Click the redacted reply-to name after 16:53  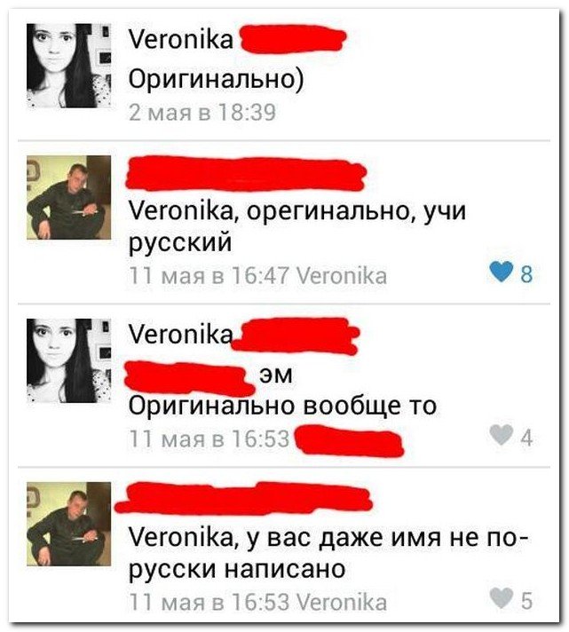(350, 442)
